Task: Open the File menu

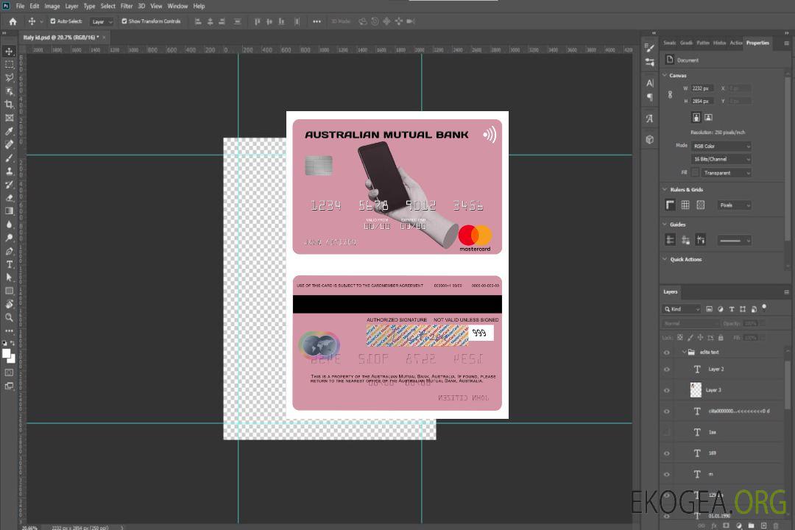Action: click(x=21, y=6)
